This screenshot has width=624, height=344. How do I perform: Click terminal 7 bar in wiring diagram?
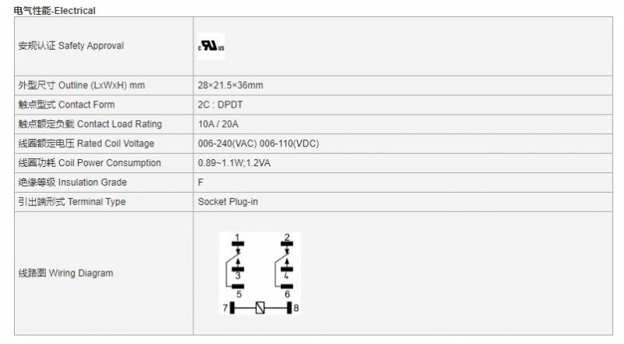click(232, 308)
